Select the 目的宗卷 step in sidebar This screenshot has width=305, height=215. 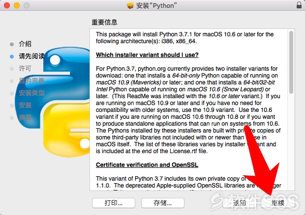(31, 81)
